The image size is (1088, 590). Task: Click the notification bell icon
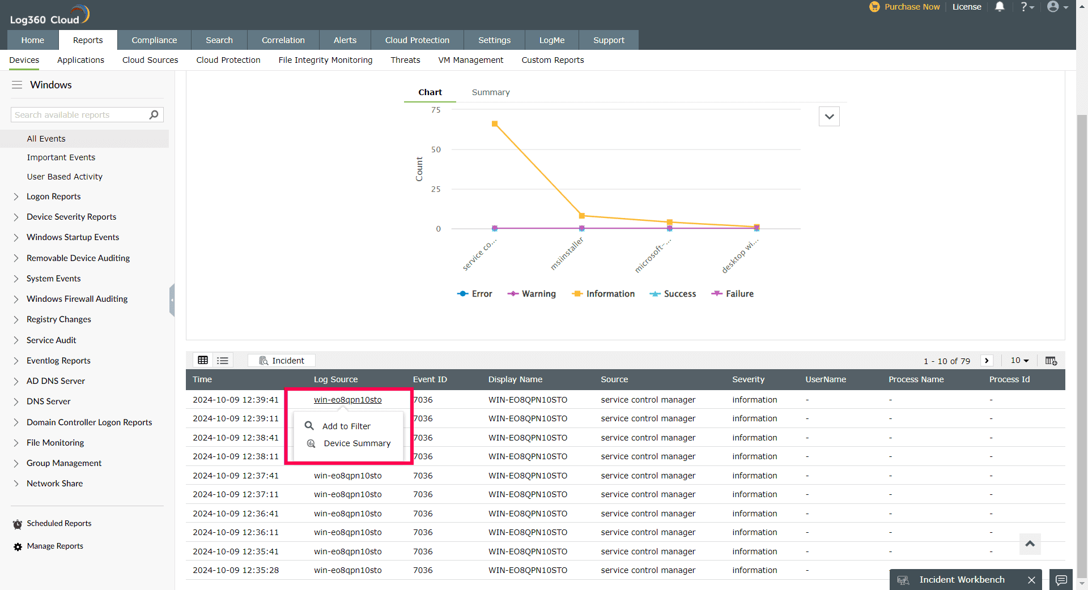[1000, 7]
